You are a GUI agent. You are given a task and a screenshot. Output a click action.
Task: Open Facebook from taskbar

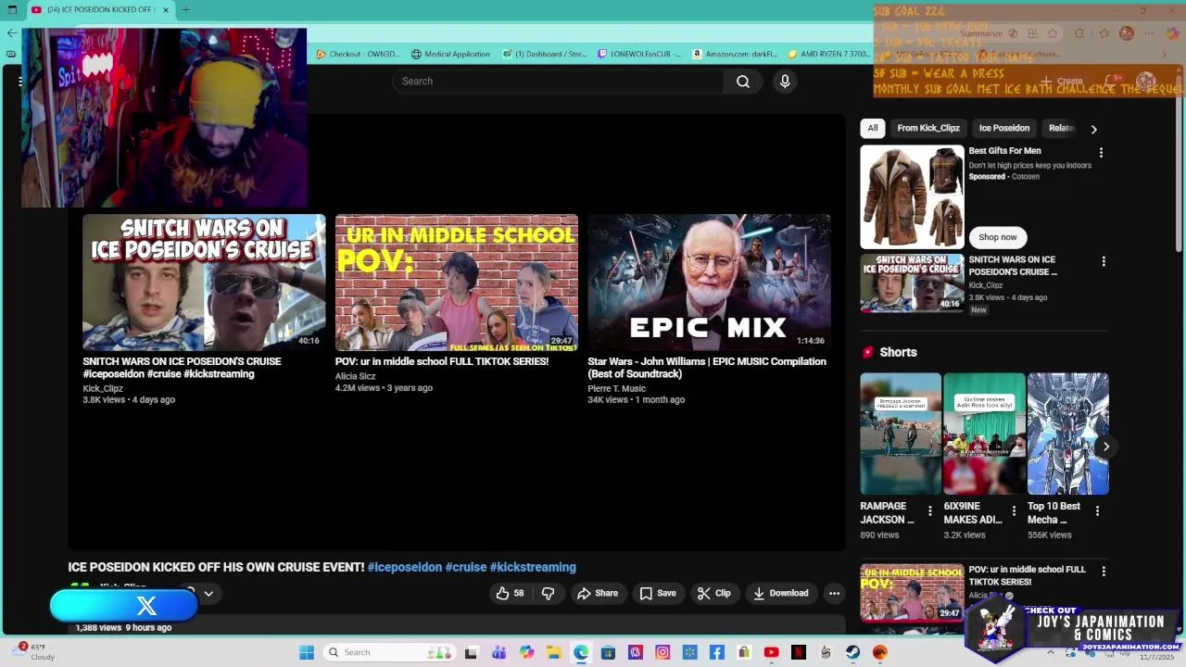(717, 652)
